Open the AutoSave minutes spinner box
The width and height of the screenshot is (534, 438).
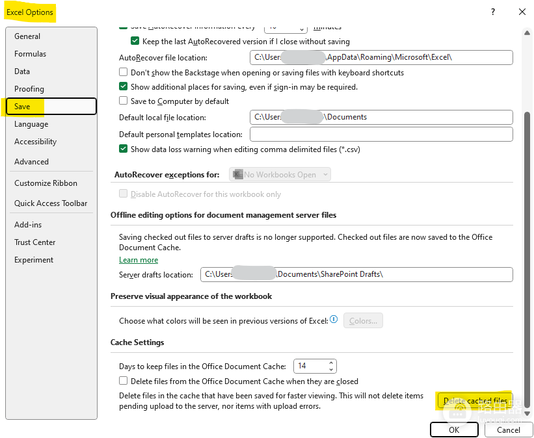(286, 28)
